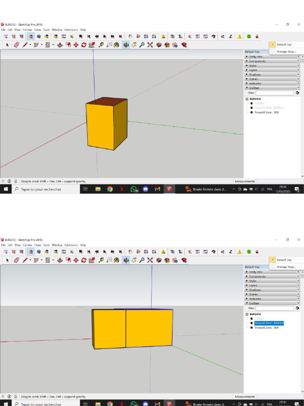304x406 pixels.
Task: Select the Eraser tool in upper SketchUp window
Action: tap(16, 45)
